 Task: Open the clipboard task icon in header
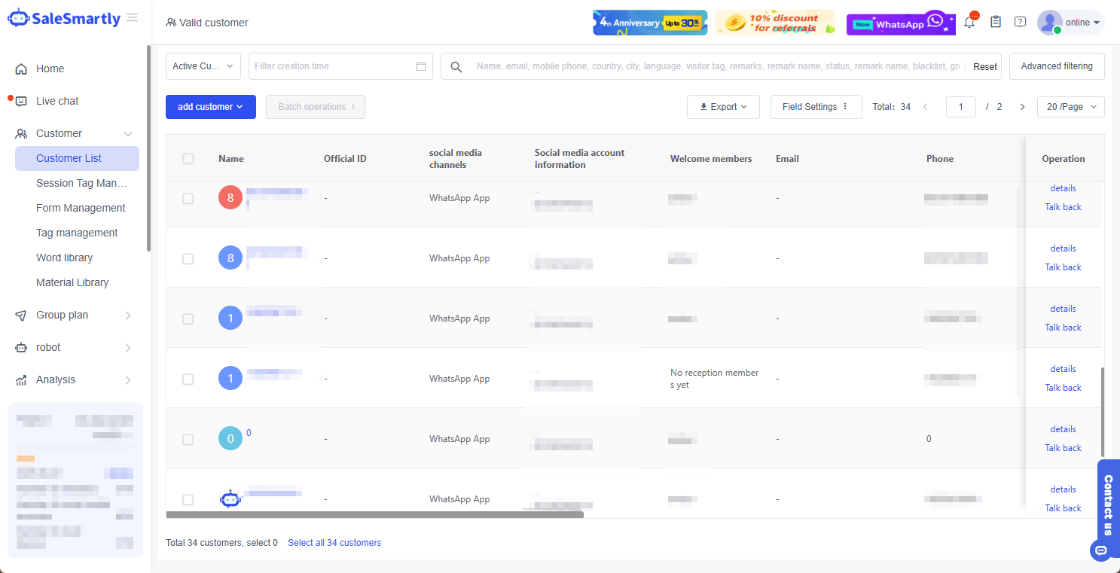tap(996, 23)
